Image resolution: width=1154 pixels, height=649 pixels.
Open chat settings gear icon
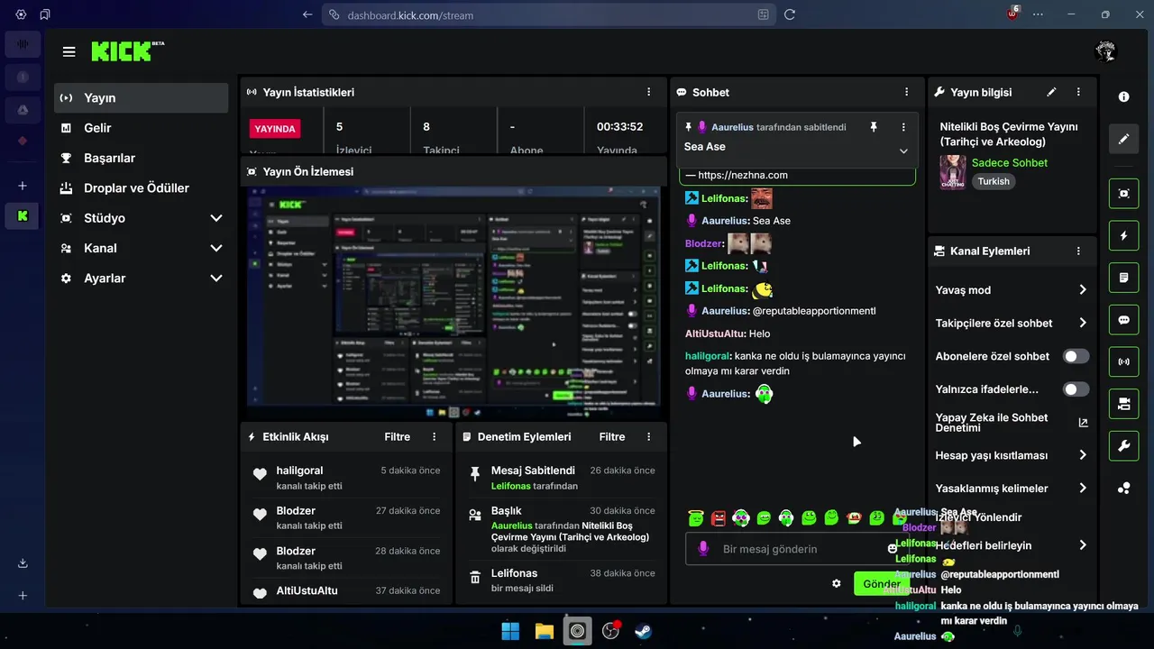(x=836, y=583)
